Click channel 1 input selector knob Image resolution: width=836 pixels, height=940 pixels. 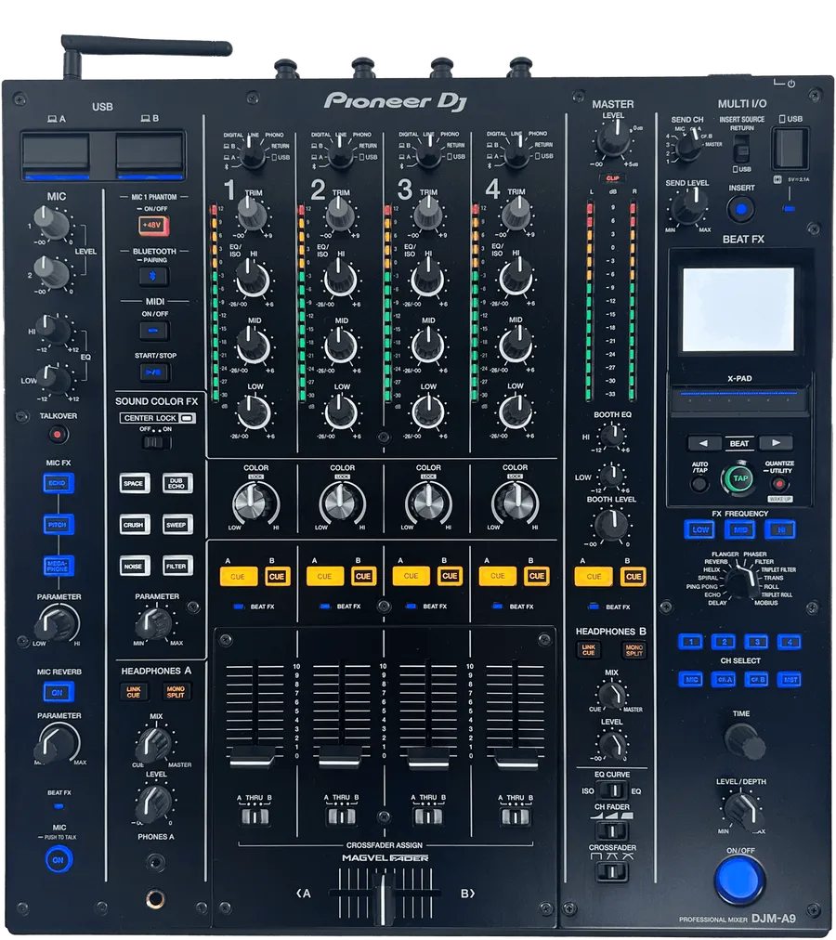(252, 154)
